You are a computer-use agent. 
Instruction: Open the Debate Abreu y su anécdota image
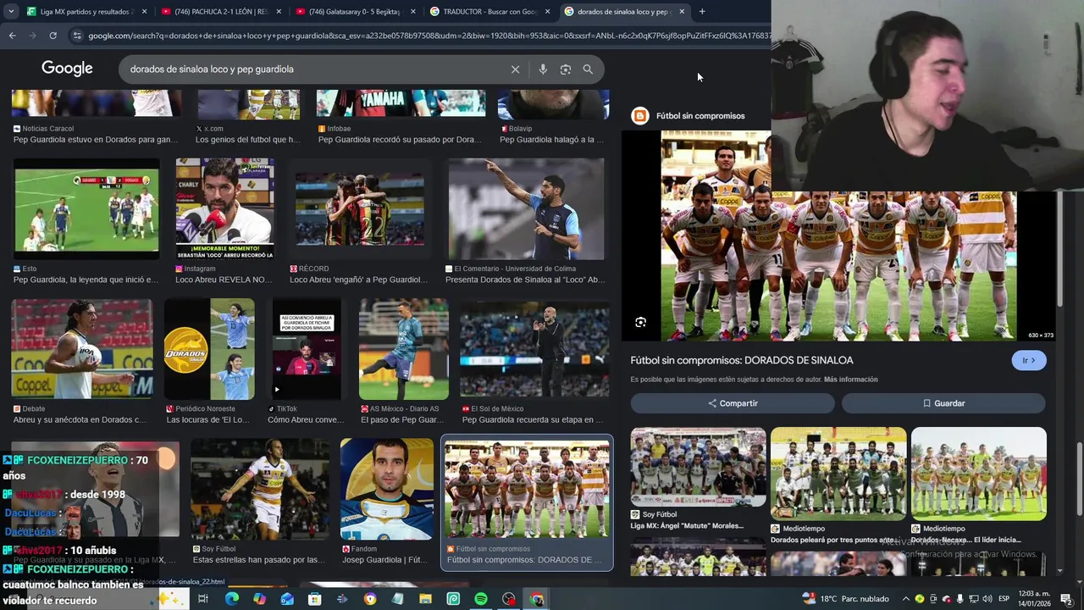click(82, 349)
